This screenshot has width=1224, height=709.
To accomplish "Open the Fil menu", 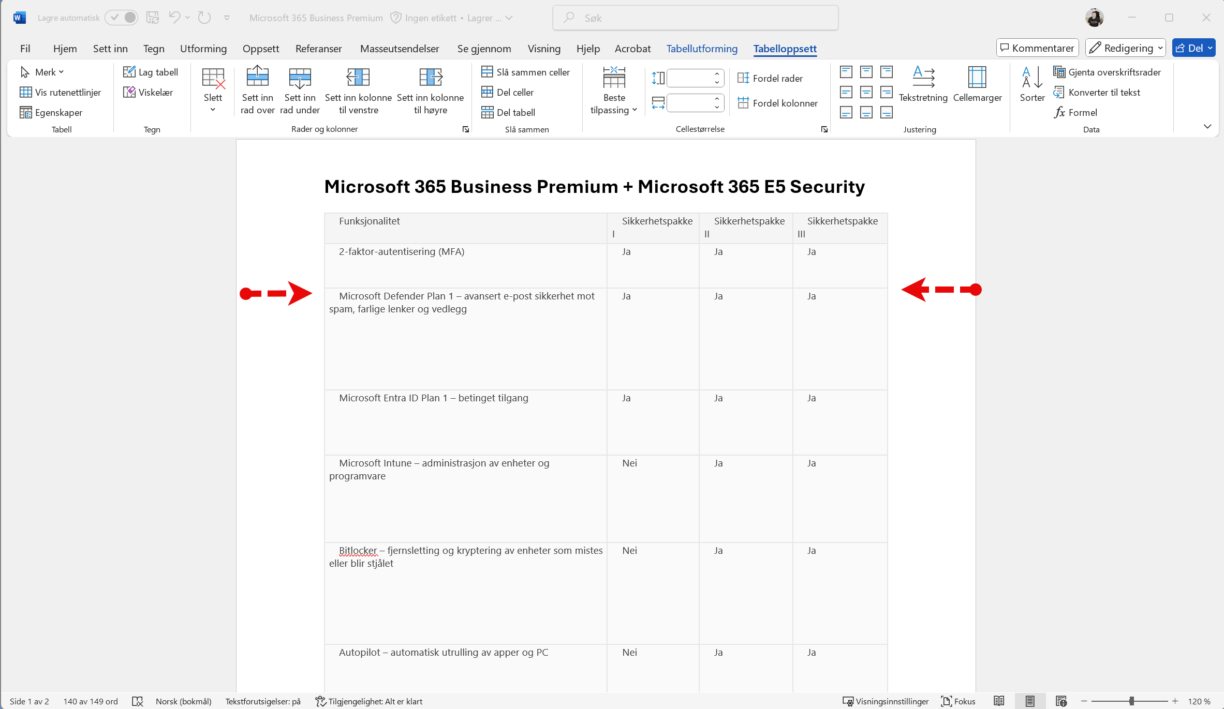I will click(25, 48).
